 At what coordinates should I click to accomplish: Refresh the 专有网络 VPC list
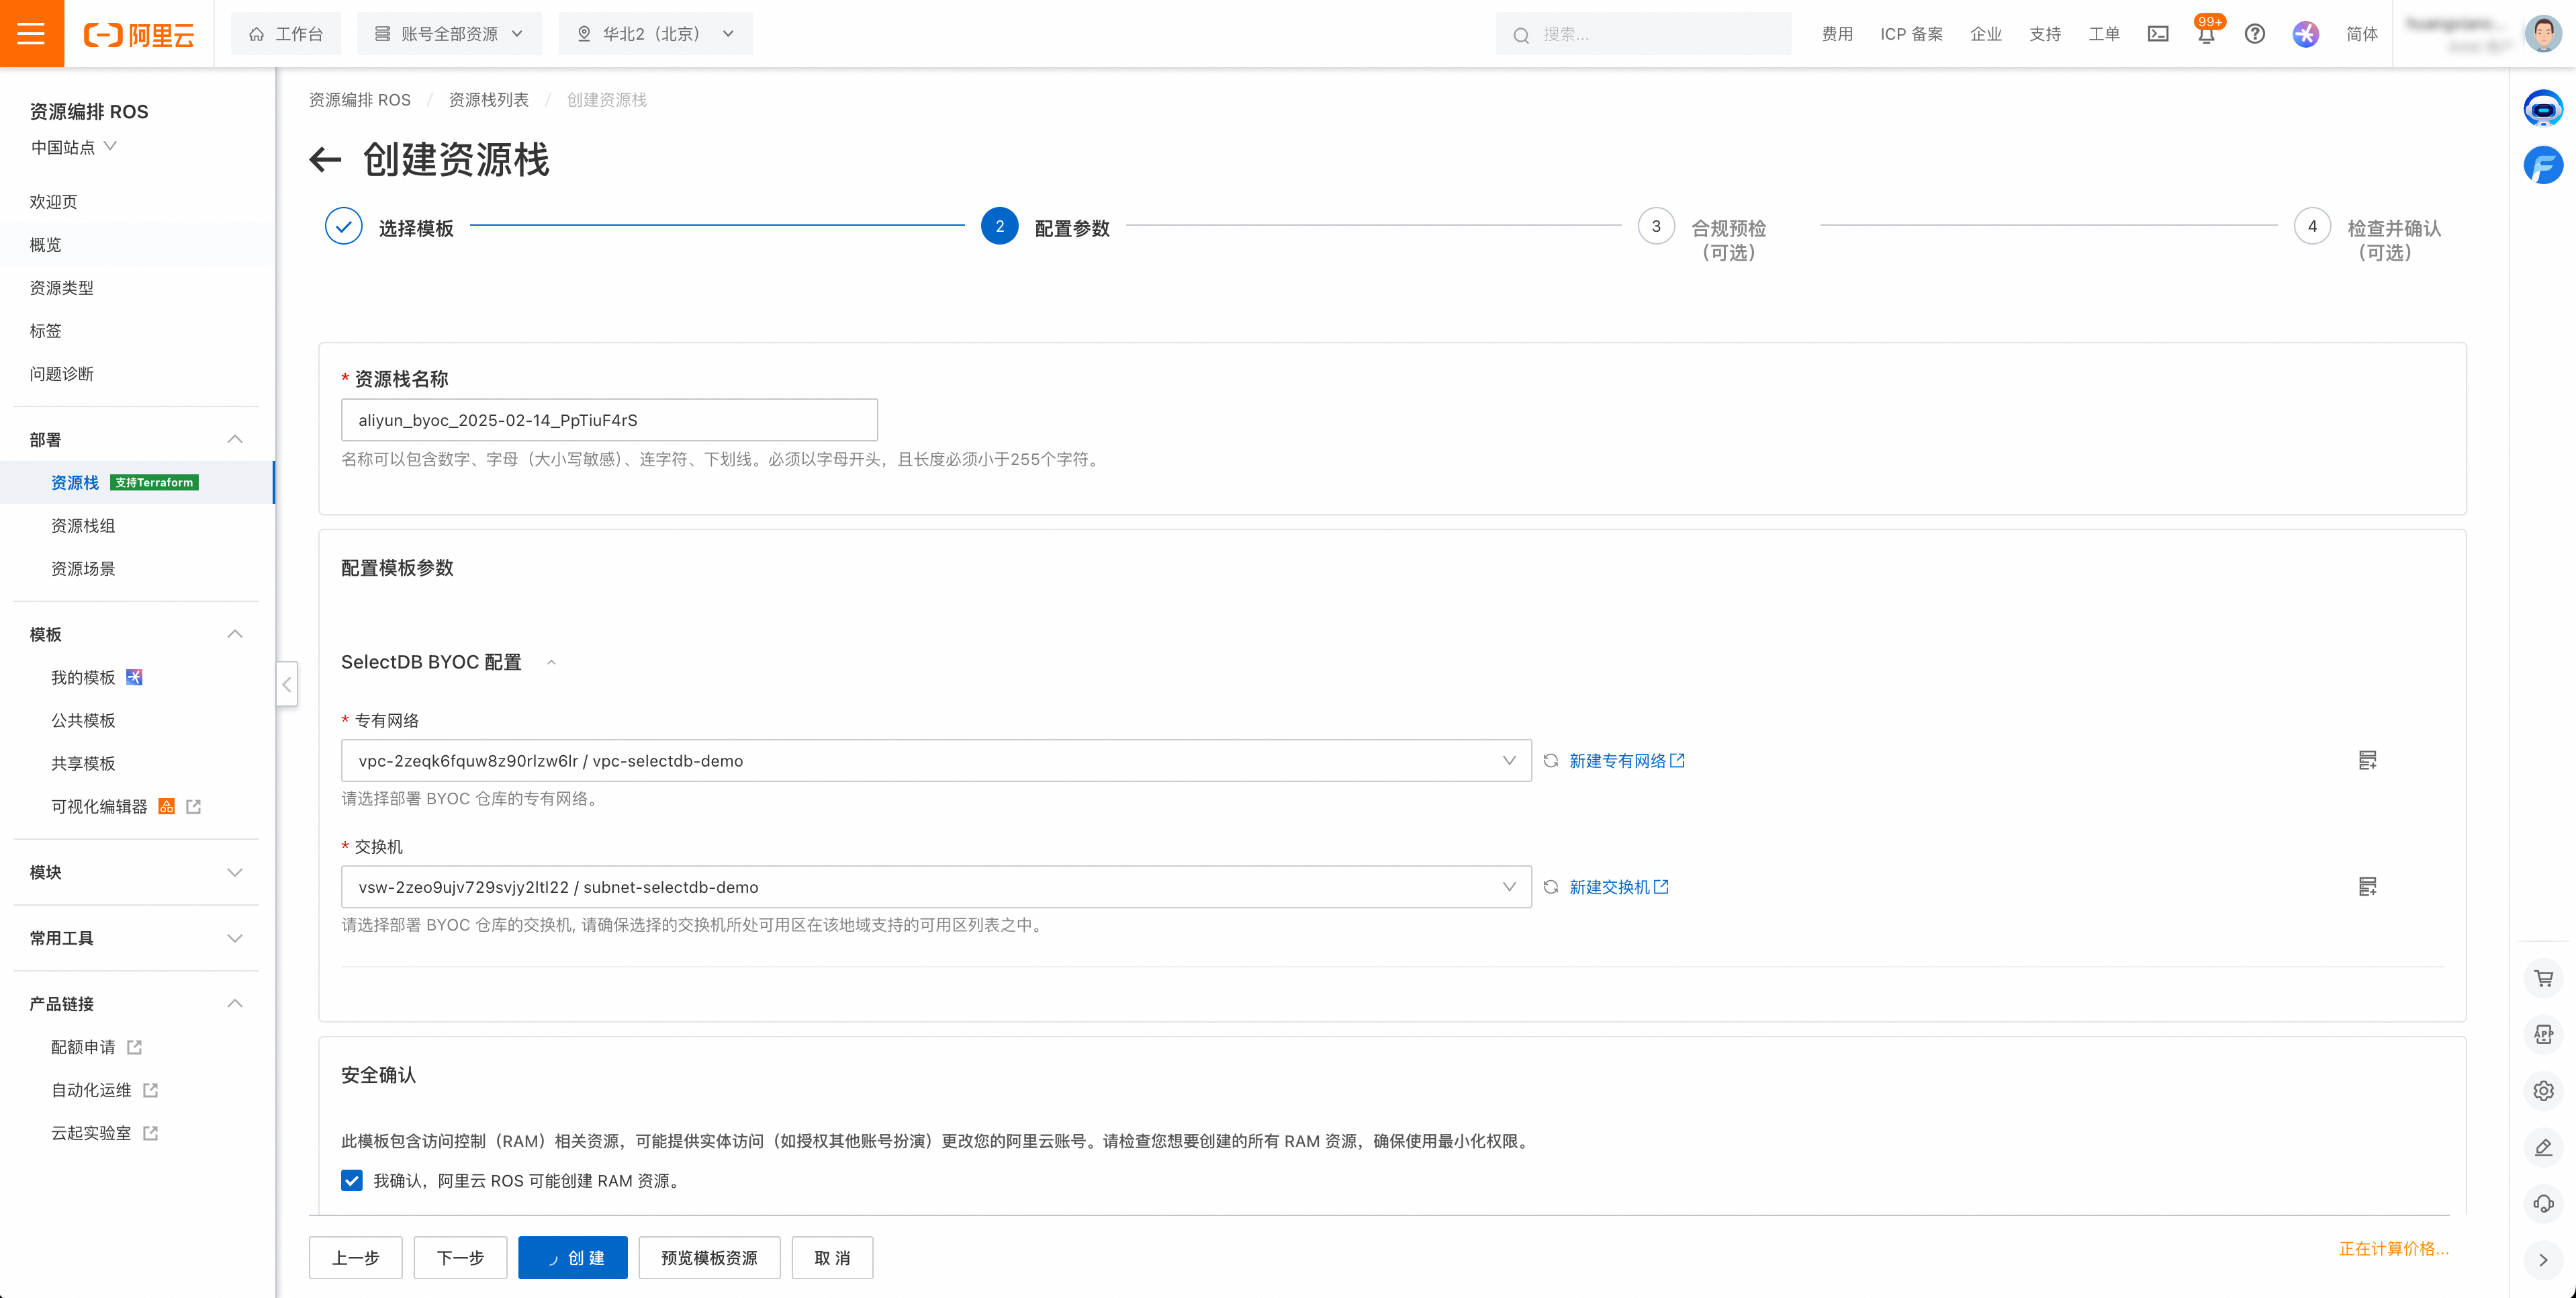click(1550, 761)
